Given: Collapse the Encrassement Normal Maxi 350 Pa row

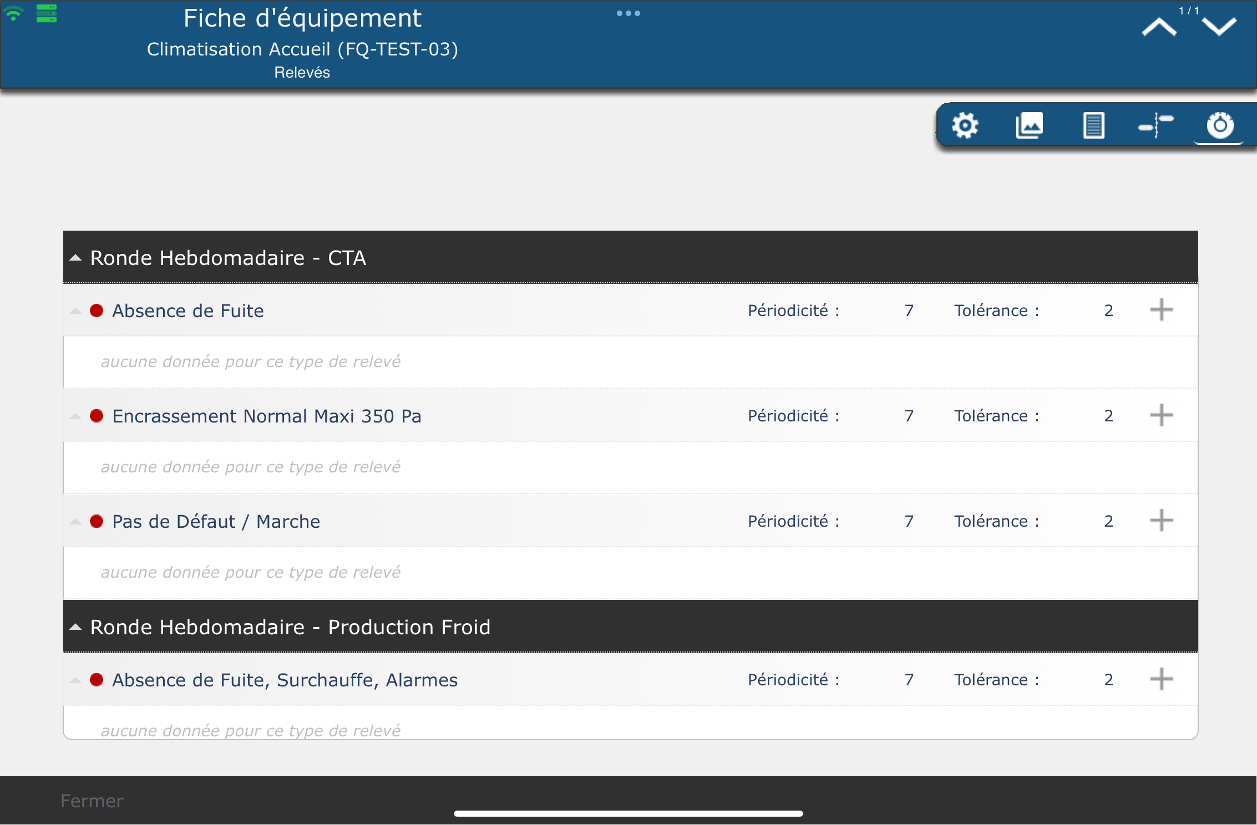Looking at the screenshot, I should 76,416.
